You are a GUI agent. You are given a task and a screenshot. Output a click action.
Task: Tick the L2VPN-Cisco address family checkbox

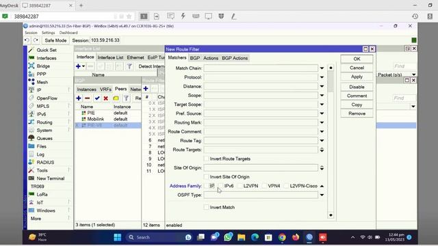[286, 186]
